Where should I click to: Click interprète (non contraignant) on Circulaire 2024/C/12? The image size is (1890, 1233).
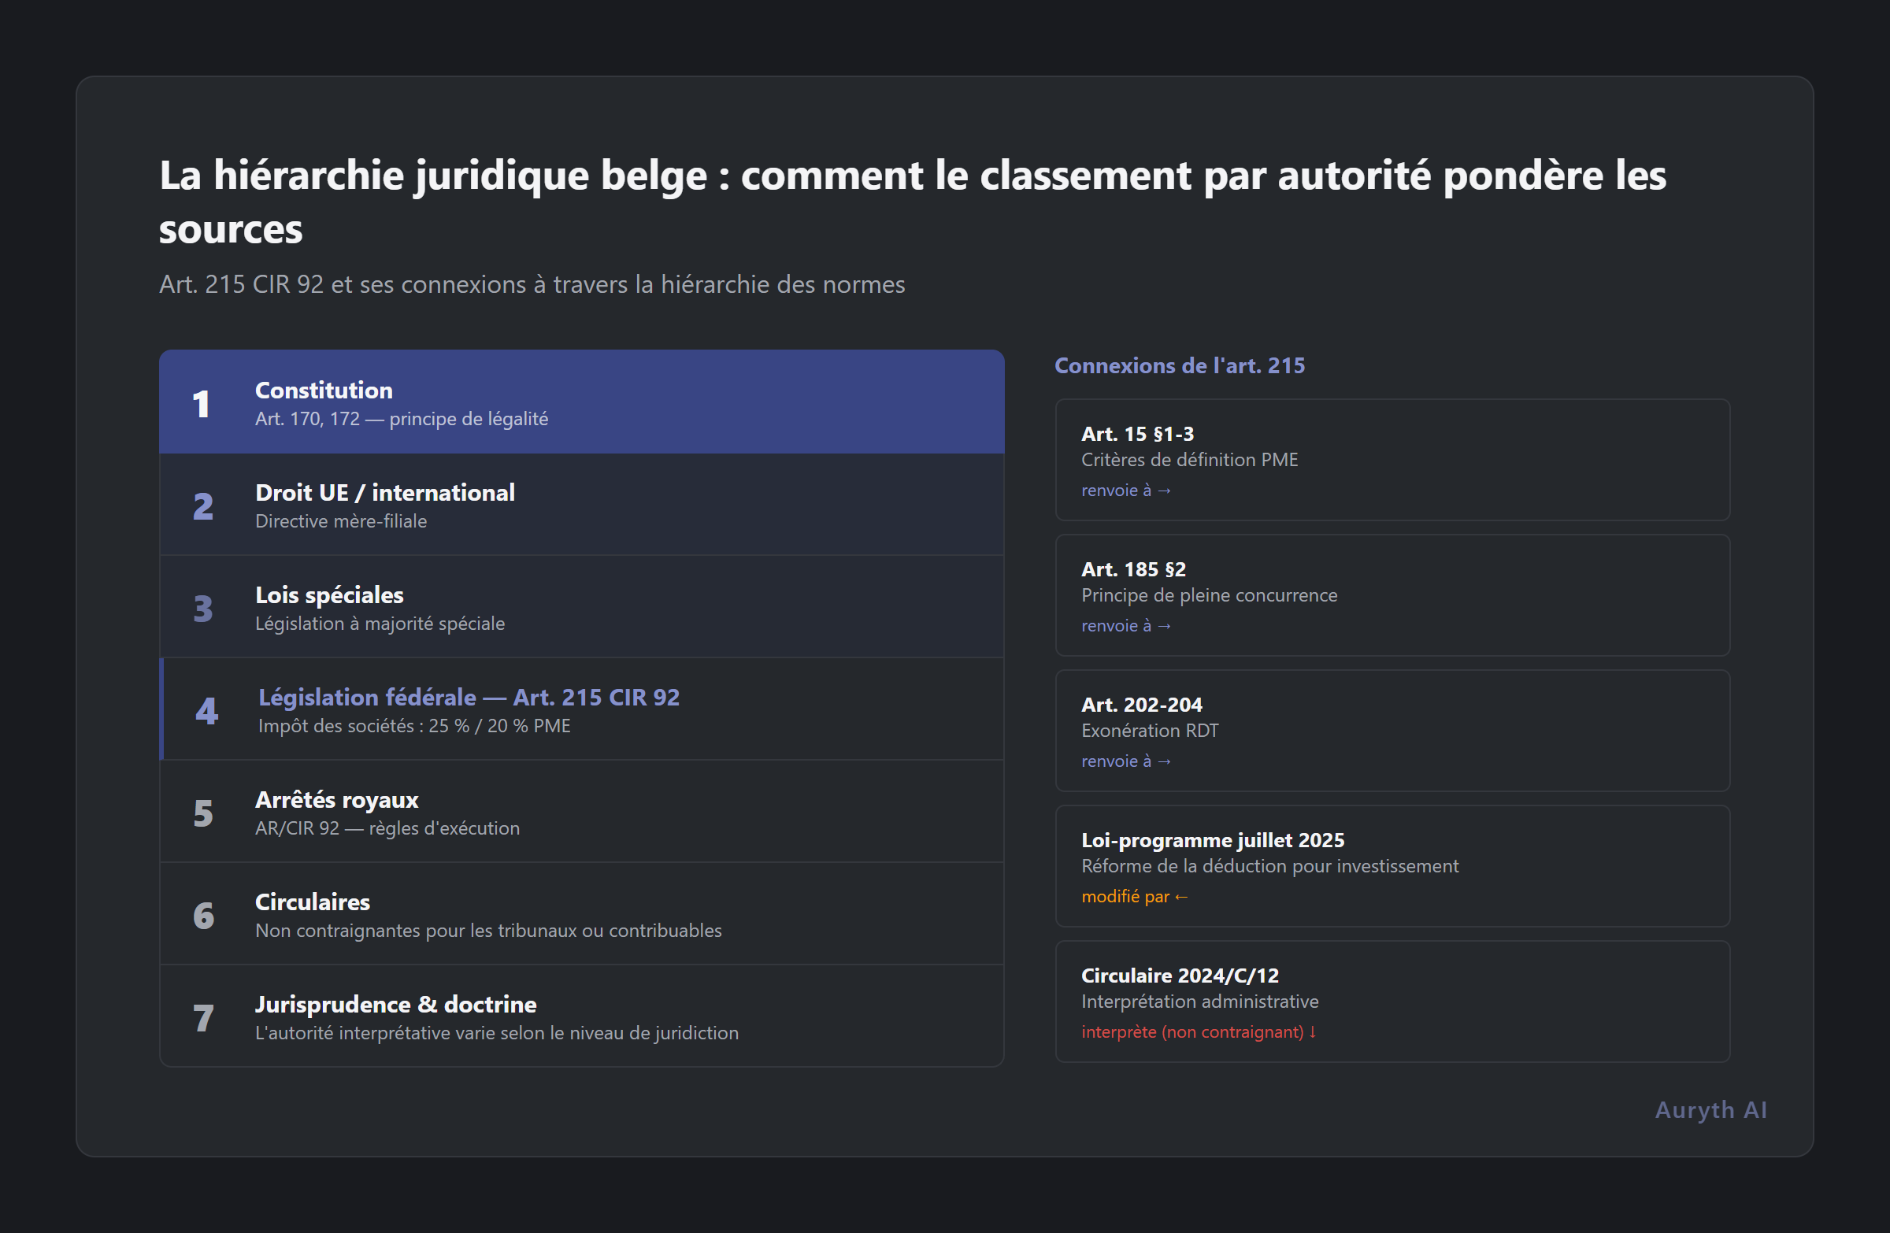coord(1198,1032)
